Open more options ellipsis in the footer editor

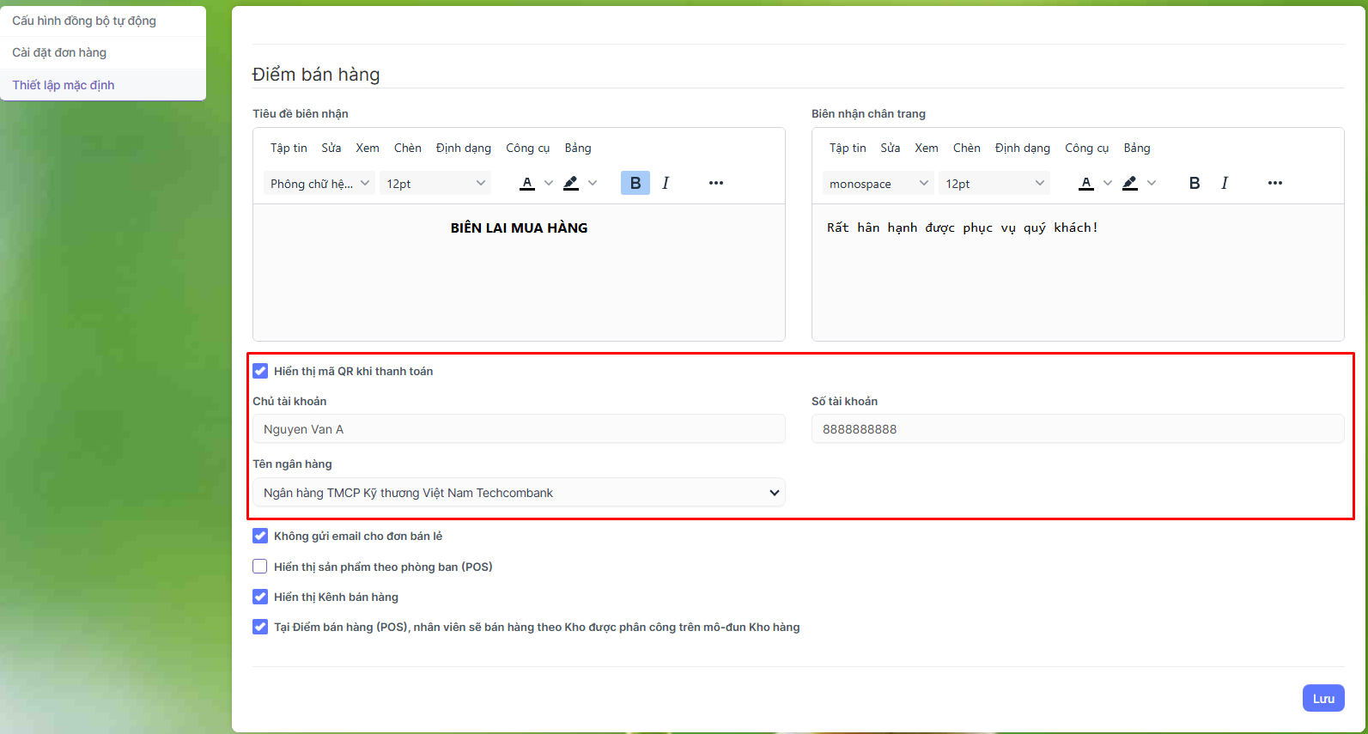pyautogui.click(x=1274, y=183)
